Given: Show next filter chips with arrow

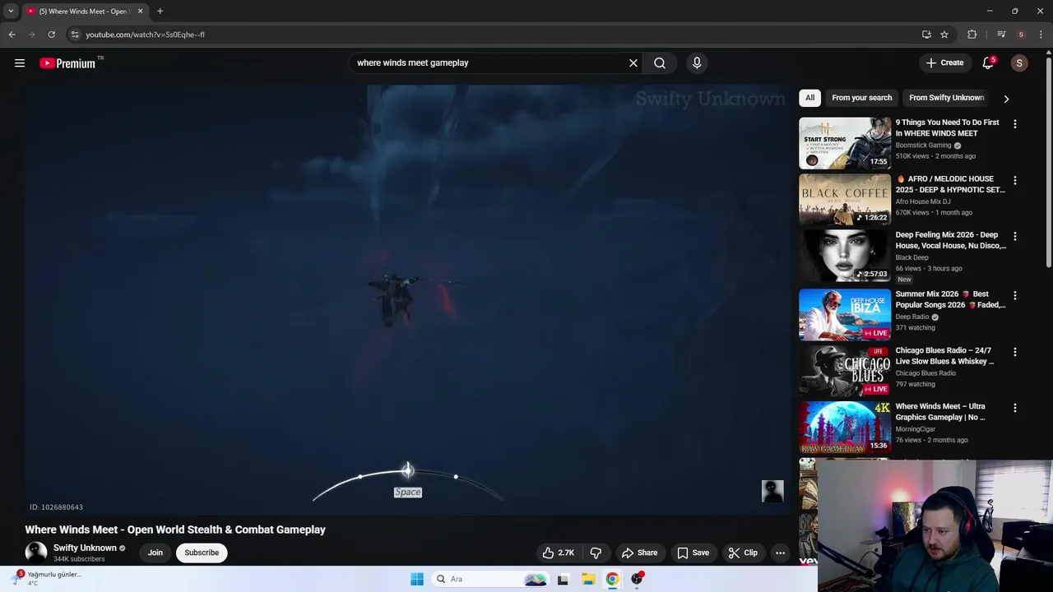Looking at the screenshot, I should pyautogui.click(x=1005, y=99).
